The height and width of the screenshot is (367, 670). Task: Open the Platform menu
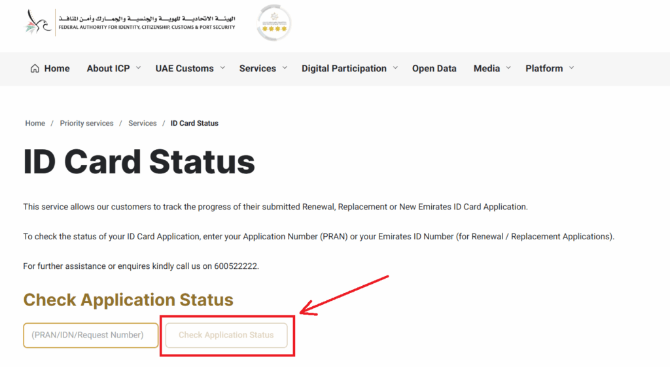tap(544, 68)
